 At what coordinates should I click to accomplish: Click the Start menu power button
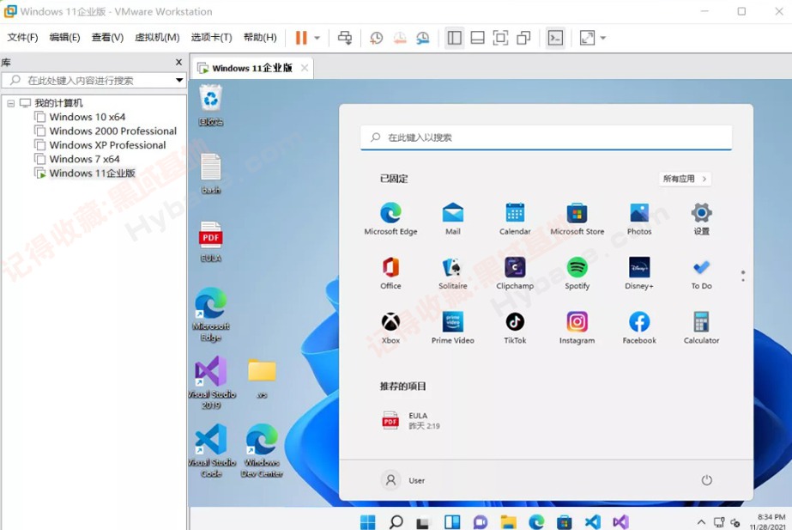707,480
